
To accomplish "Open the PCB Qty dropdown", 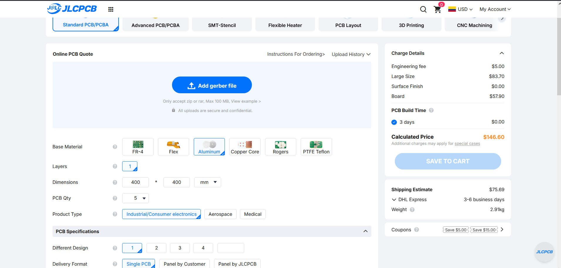I will 135,198.
